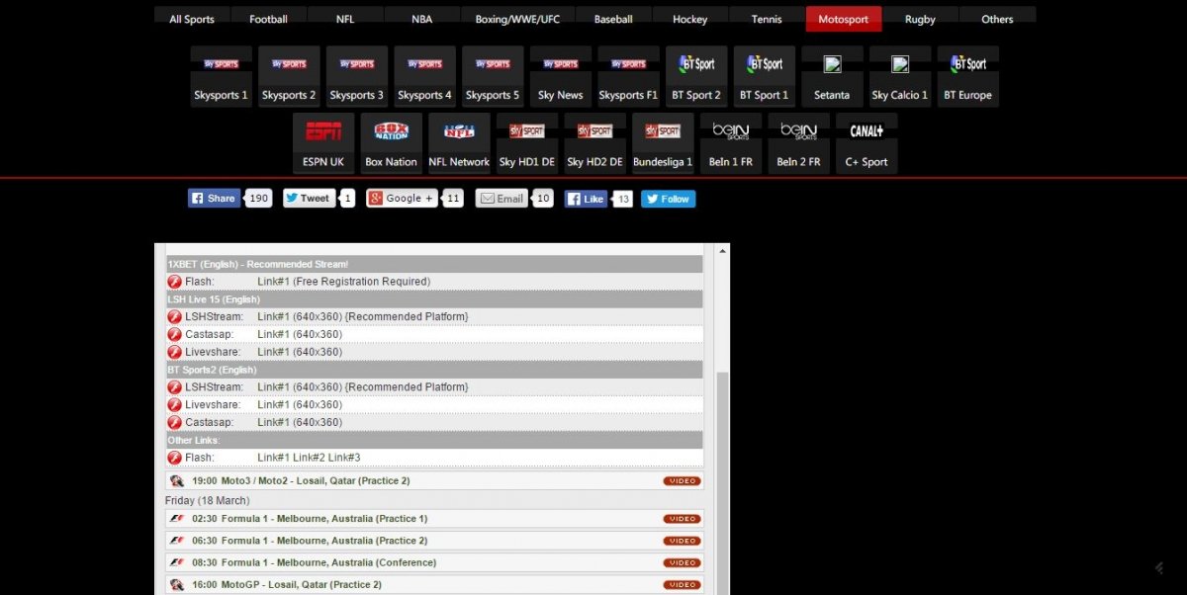The width and height of the screenshot is (1187, 595).
Task: Open the ESPN UK channel tile
Action: click(x=323, y=143)
